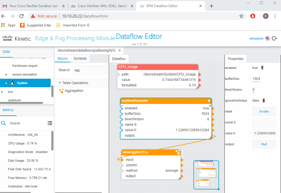Edit the timeWindow value 0 in Properties
The image size is (281, 193).
pos(253,90)
